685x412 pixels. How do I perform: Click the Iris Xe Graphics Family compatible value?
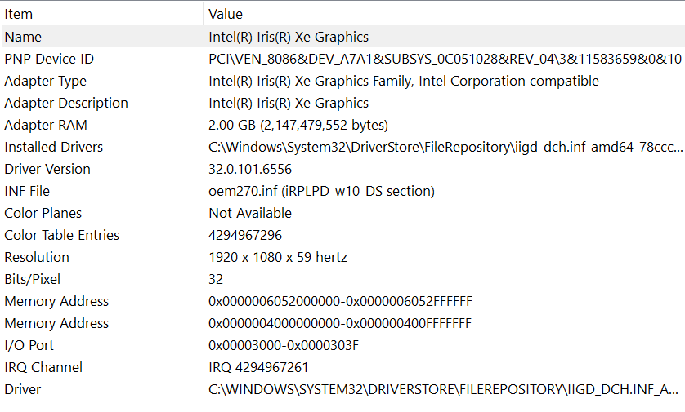pyautogui.click(x=404, y=81)
